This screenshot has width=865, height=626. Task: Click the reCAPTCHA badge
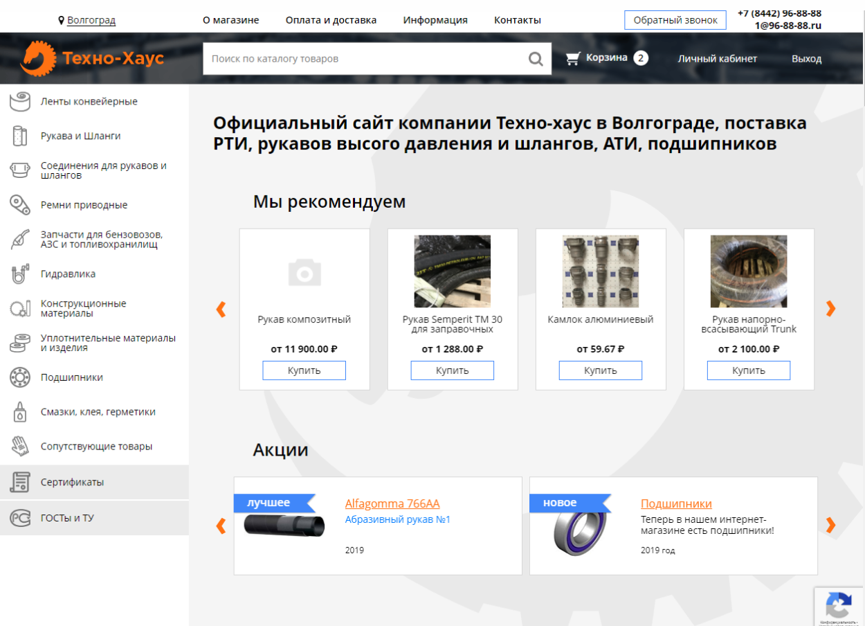pos(839,607)
